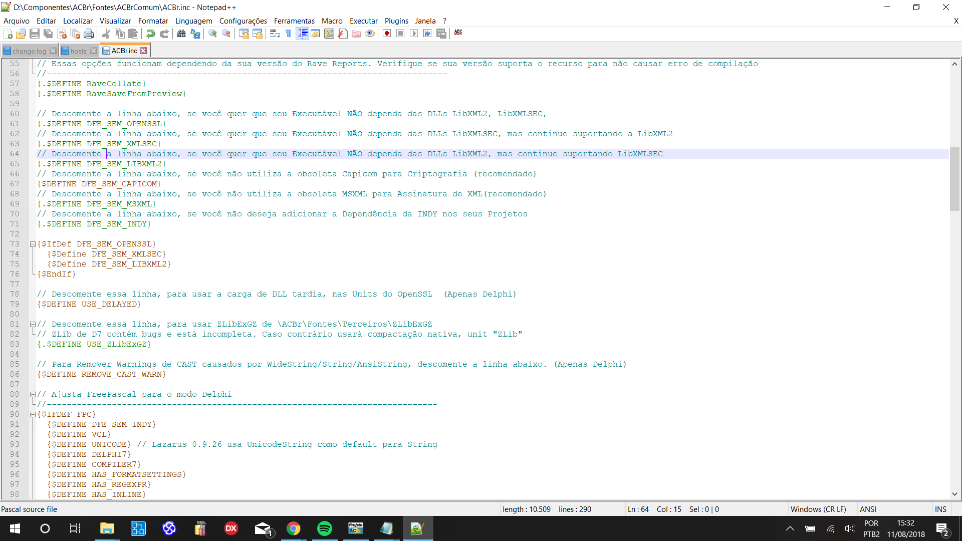The image size is (962, 541).
Task: Close the ACBr.inc tab
Action: pyautogui.click(x=144, y=51)
